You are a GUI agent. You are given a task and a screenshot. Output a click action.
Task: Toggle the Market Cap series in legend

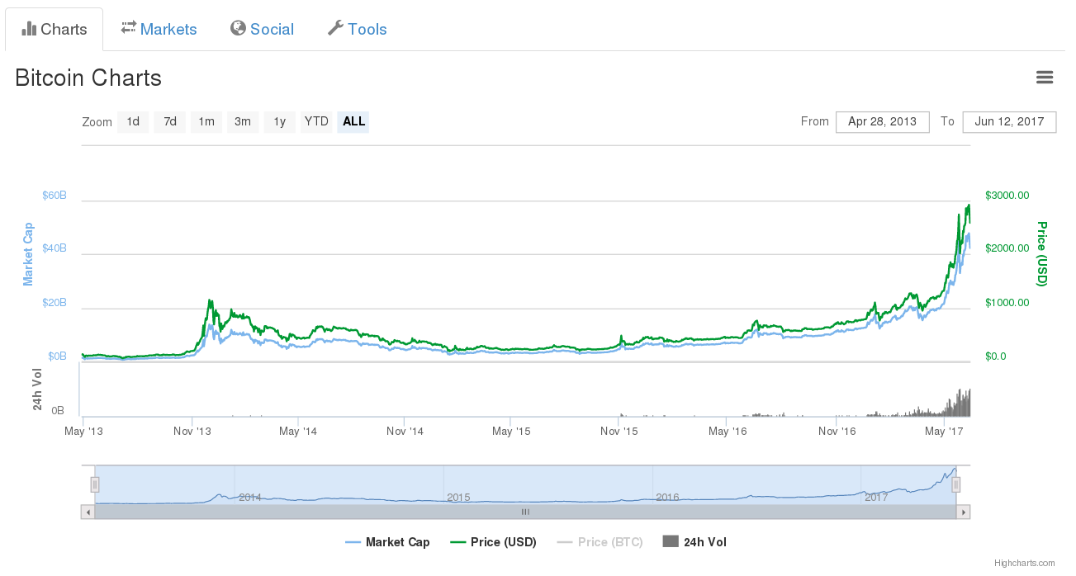pos(387,542)
